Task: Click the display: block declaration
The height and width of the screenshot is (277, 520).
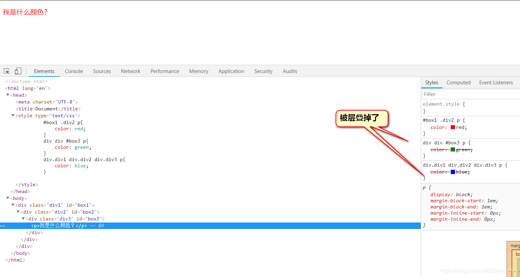Action: coord(451,194)
